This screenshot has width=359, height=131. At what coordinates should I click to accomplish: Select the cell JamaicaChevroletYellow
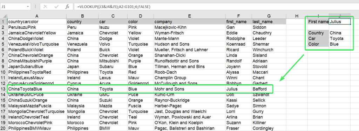[37, 33]
